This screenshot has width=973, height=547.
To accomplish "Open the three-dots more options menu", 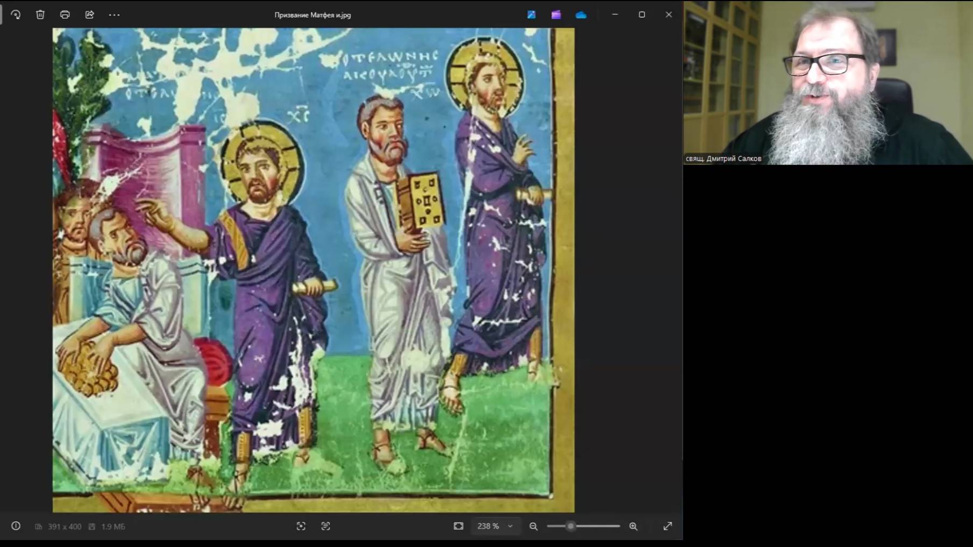I will pyautogui.click(x=115, y=15).
